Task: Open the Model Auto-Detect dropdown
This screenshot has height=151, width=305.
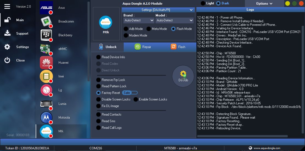Action: point(174,20)
